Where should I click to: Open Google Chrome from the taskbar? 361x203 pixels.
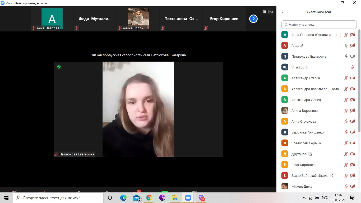149,198
